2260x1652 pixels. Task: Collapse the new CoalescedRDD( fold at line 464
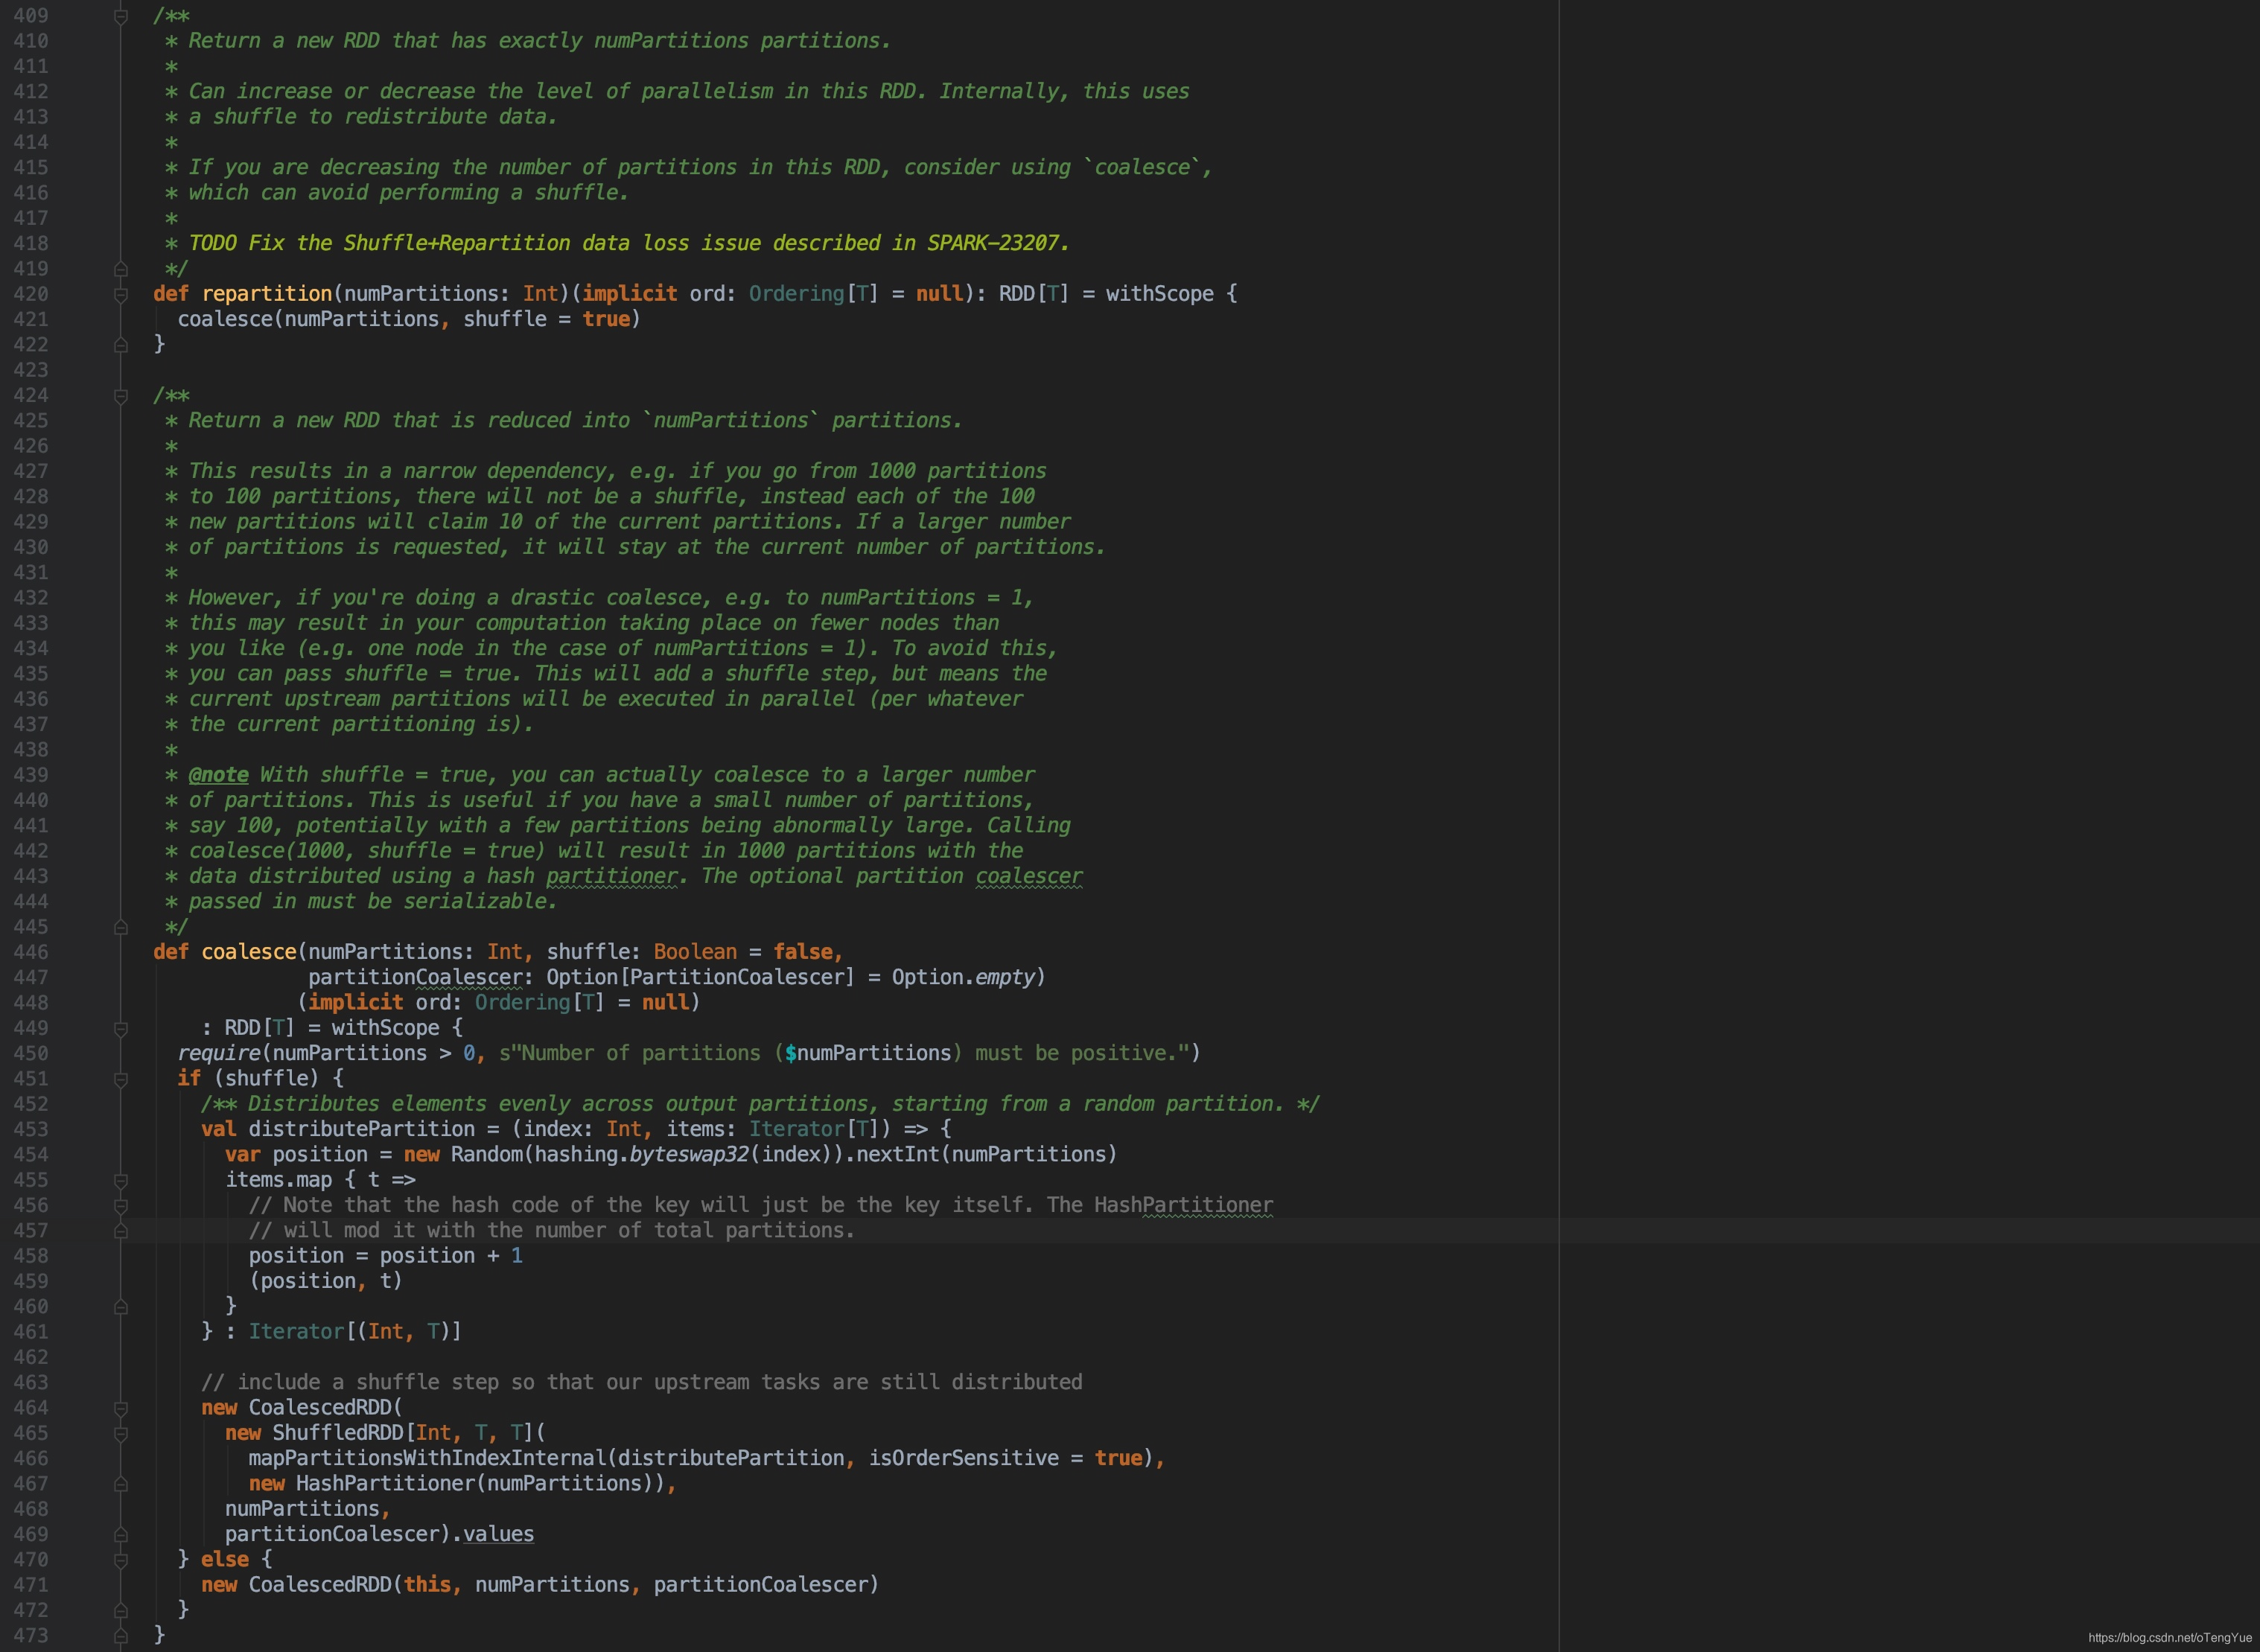120,1409
